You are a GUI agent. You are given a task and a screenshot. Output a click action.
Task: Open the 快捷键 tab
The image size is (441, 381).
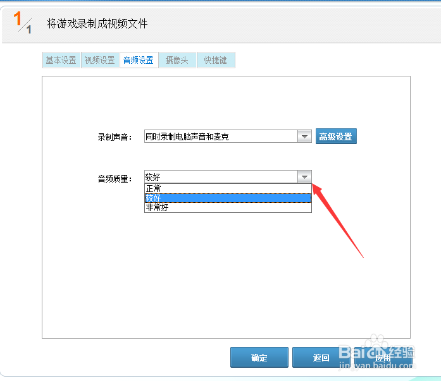pyautogui.click(x=216, y=60)
